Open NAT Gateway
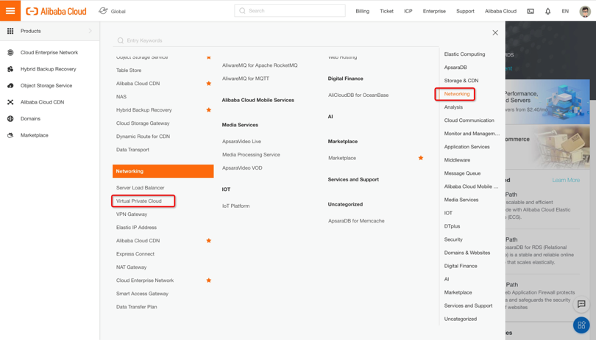This screenshot has height=340, width=596. pos(132,267)
